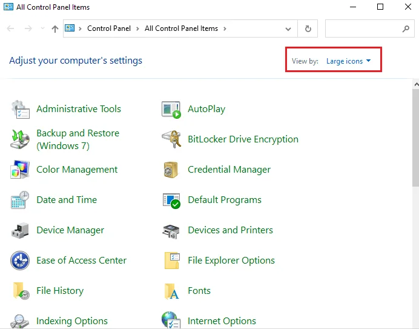Open the recent locations dropdown arrow
This screenshot has height=329, width=419.
click(42, 28)
